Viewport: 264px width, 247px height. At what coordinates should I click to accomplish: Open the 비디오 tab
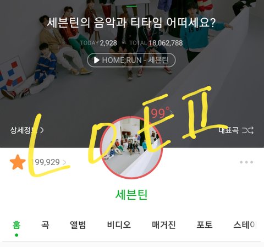tap(119, 224)
